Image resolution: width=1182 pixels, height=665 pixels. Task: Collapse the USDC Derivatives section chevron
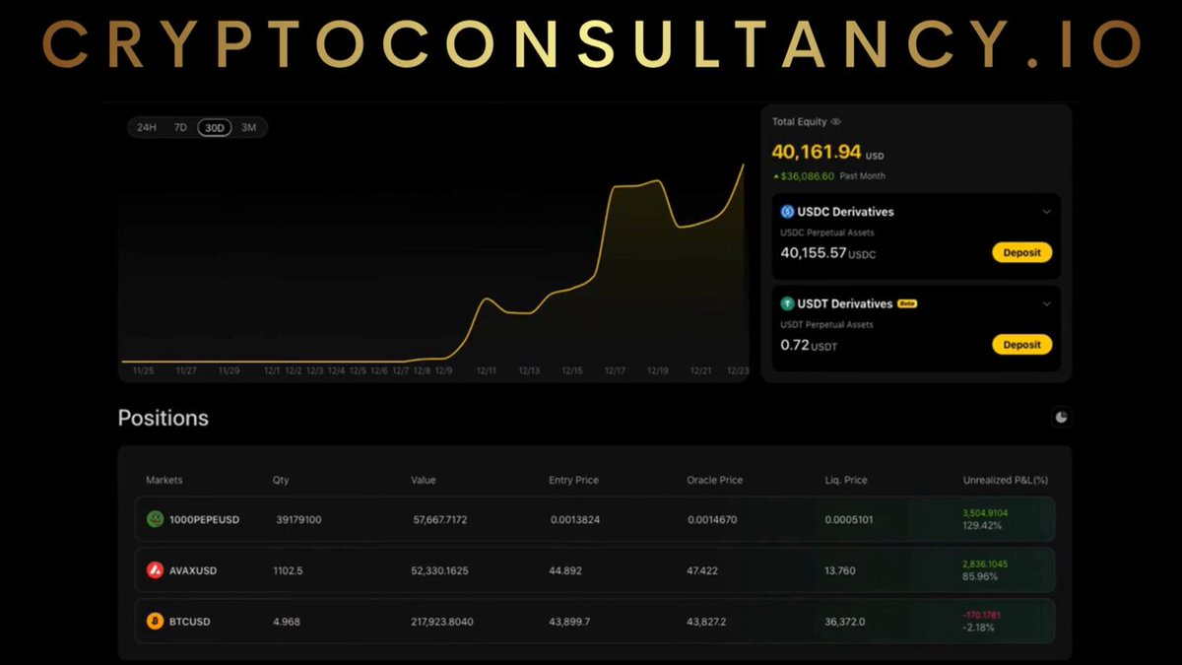pos(1046,212)
